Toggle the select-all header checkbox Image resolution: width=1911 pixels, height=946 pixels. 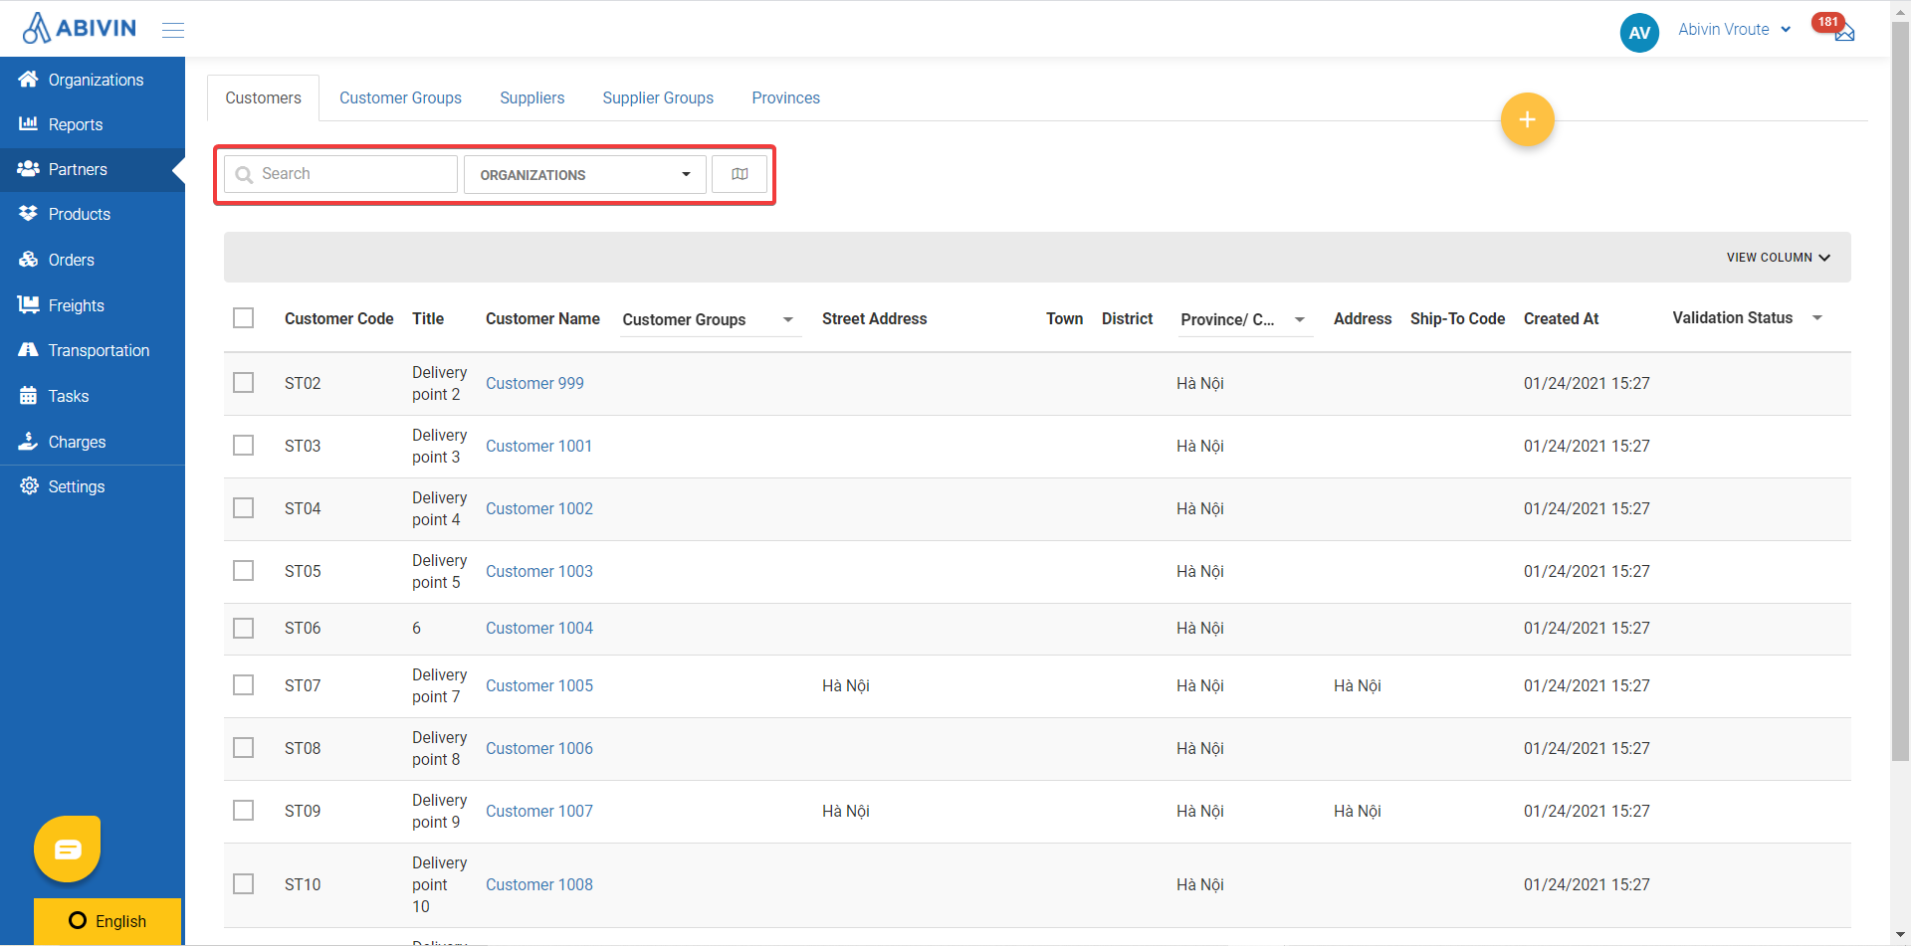243,317
